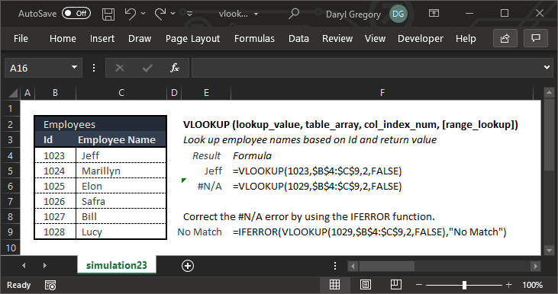Image resolution: width=558 pixels, height=294 pixels.
Task: Click the zoom slider handle
Action: [464, 285]
